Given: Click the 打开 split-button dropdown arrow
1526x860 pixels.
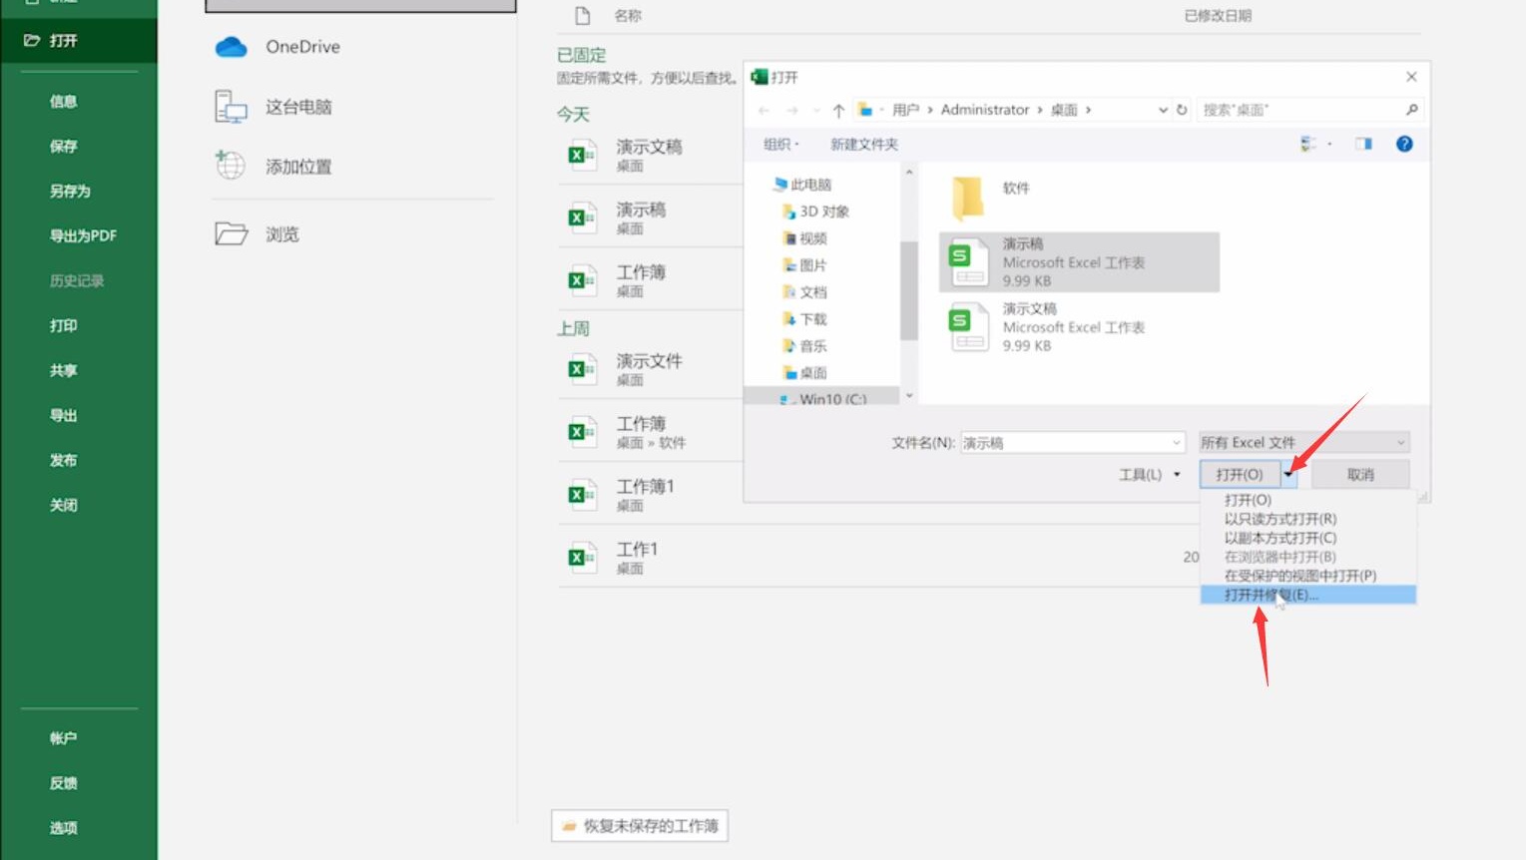Looking at the screenshot, I should (x=1288, y=474).
